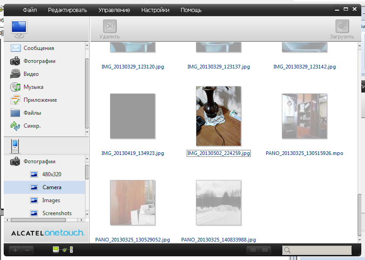The image size is (365, 260).
Task: Select thumbnail of PANO_20130325_130529052.jpg
Action: pyautogui.click(x=133, y=203)
